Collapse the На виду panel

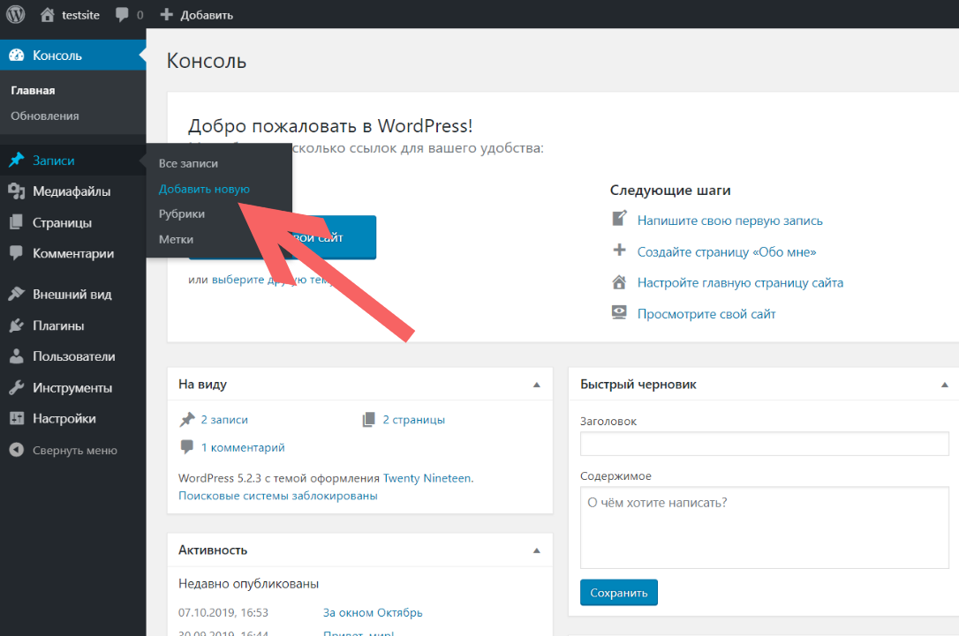point(536,385)
